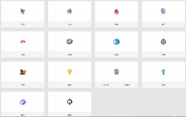This screenshot has height=117, width=186.
Task: Click the dark red 天策 emblem
Action: coord(163,41)
